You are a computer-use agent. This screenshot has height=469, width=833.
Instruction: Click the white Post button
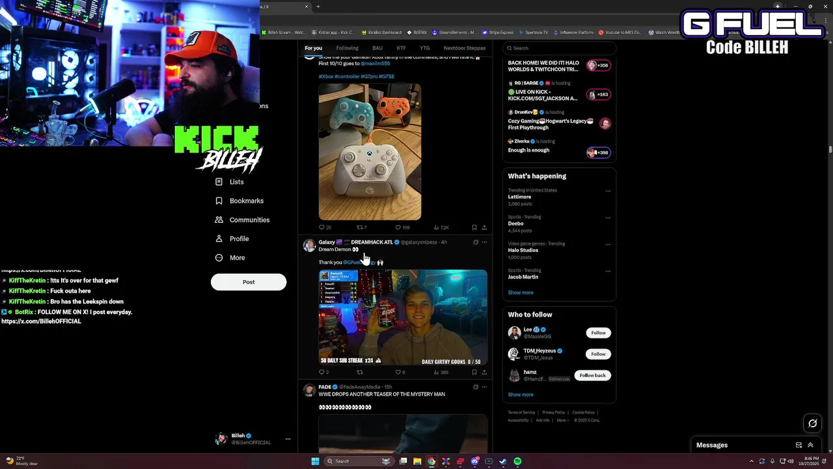pos(249,282)
